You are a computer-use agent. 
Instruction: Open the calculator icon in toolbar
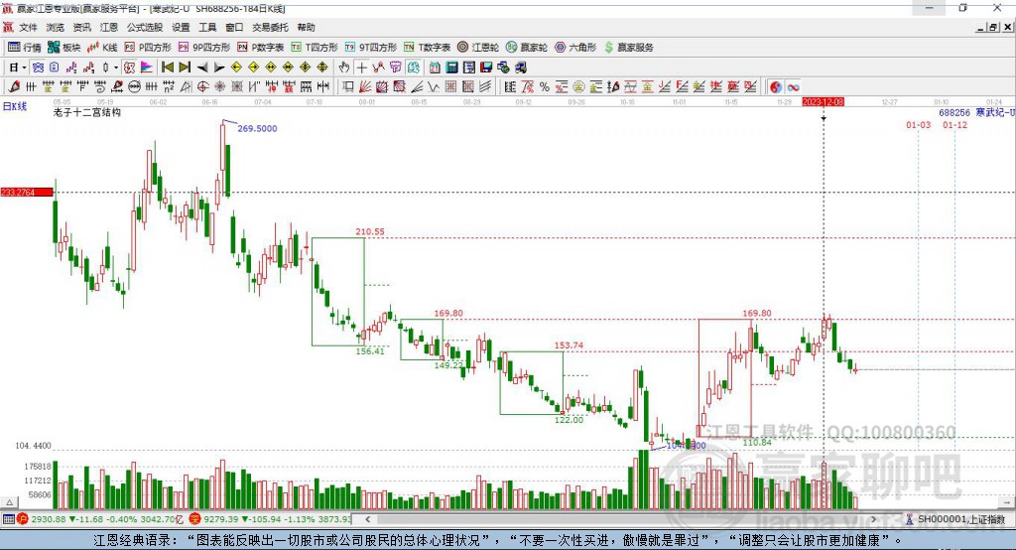(x=451, y=68)
